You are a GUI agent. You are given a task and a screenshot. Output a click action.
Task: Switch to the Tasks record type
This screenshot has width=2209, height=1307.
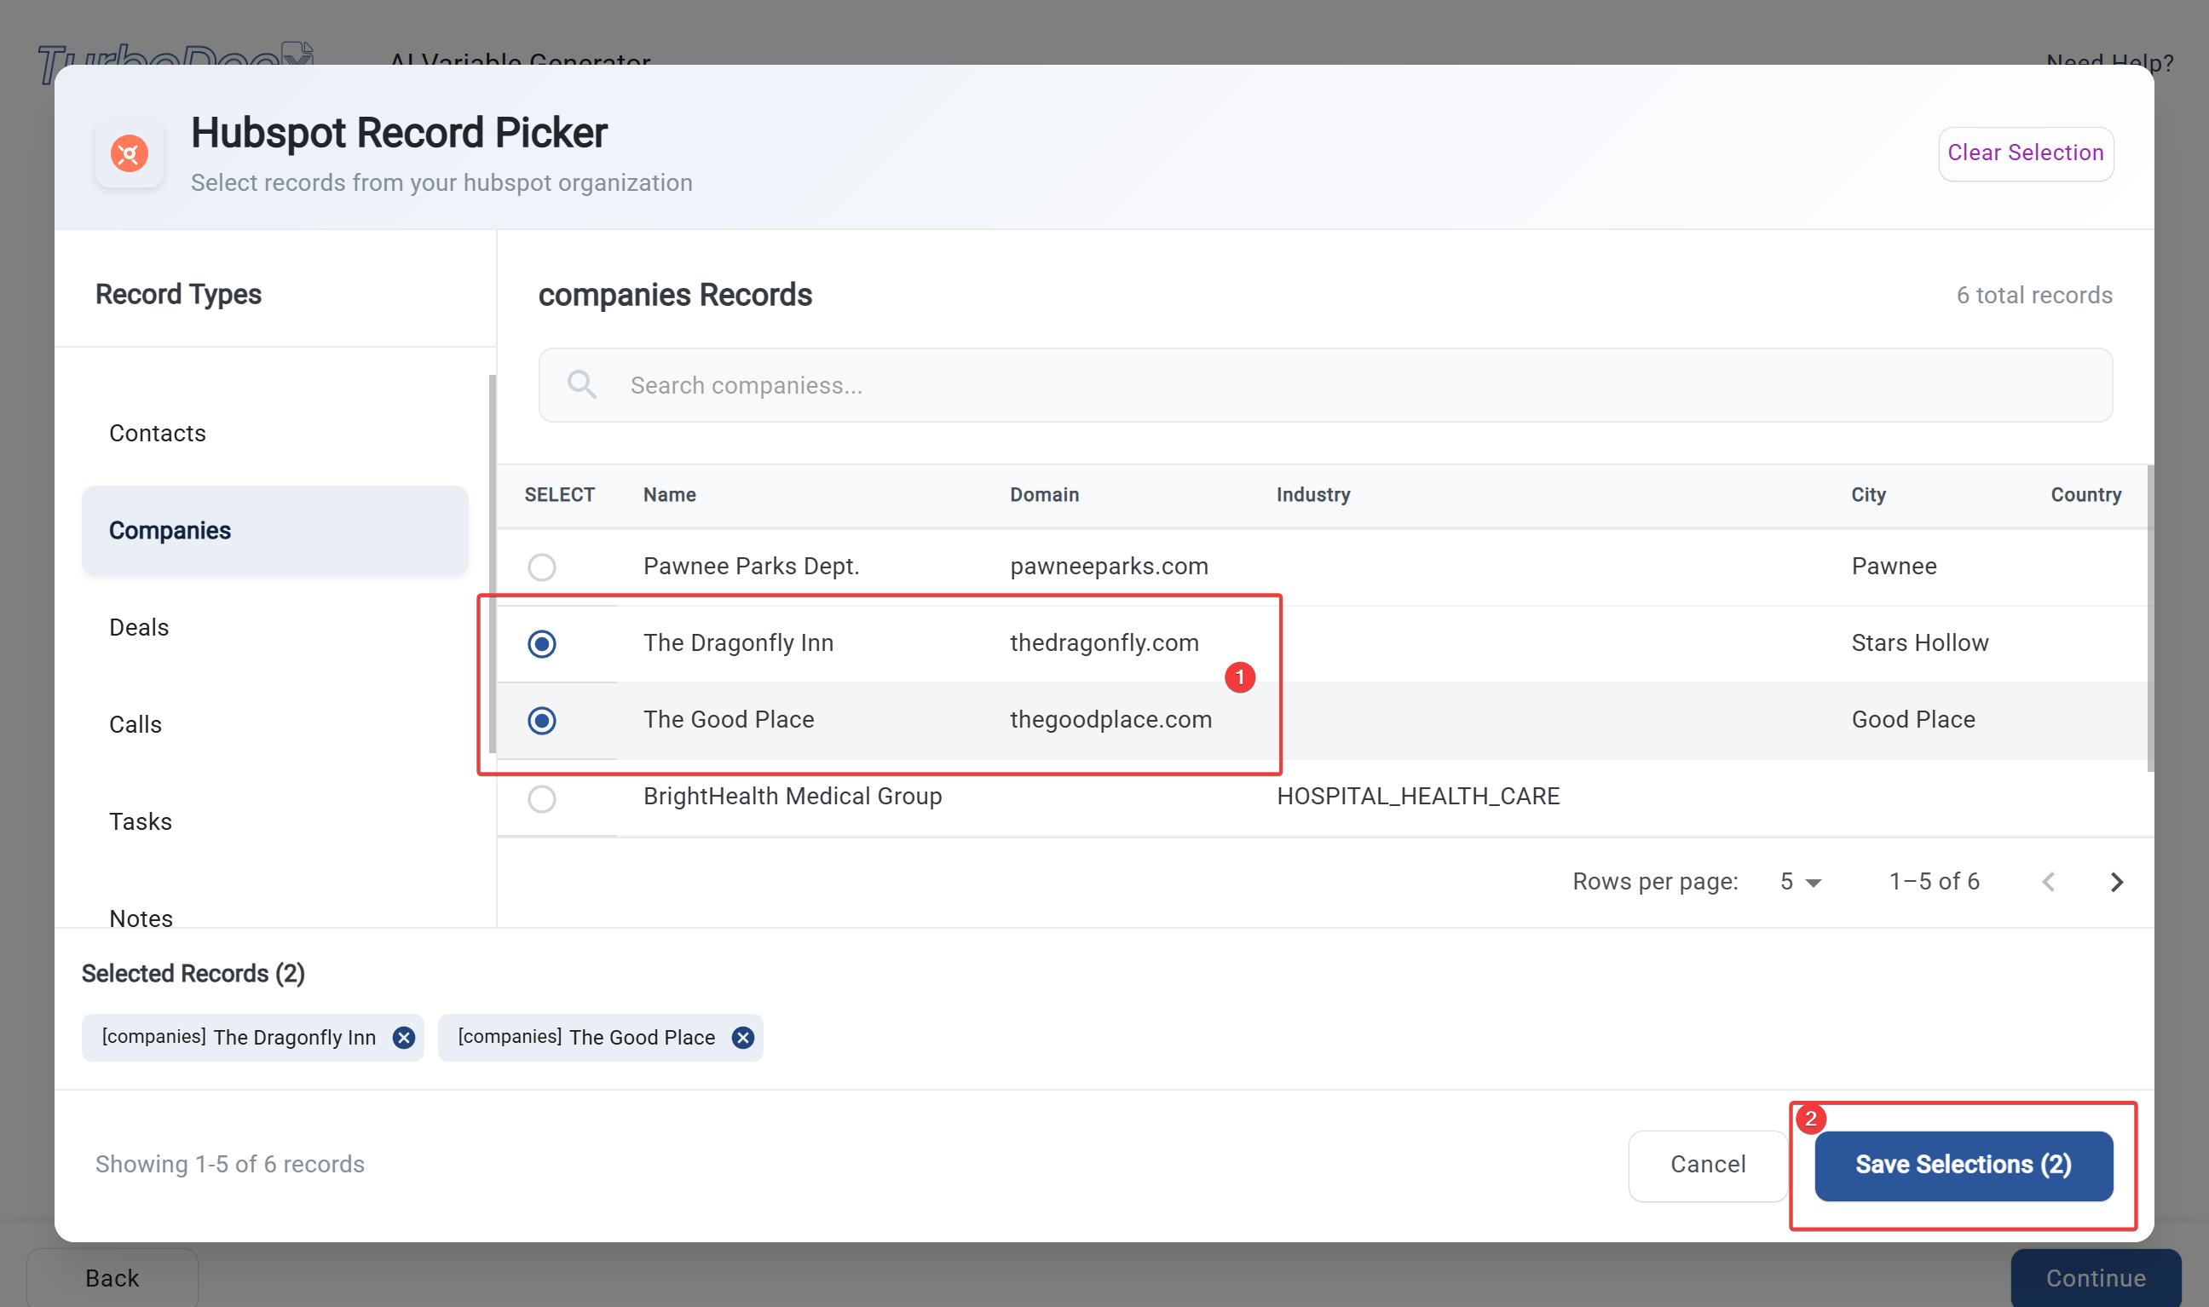click(x=274, y=821)
